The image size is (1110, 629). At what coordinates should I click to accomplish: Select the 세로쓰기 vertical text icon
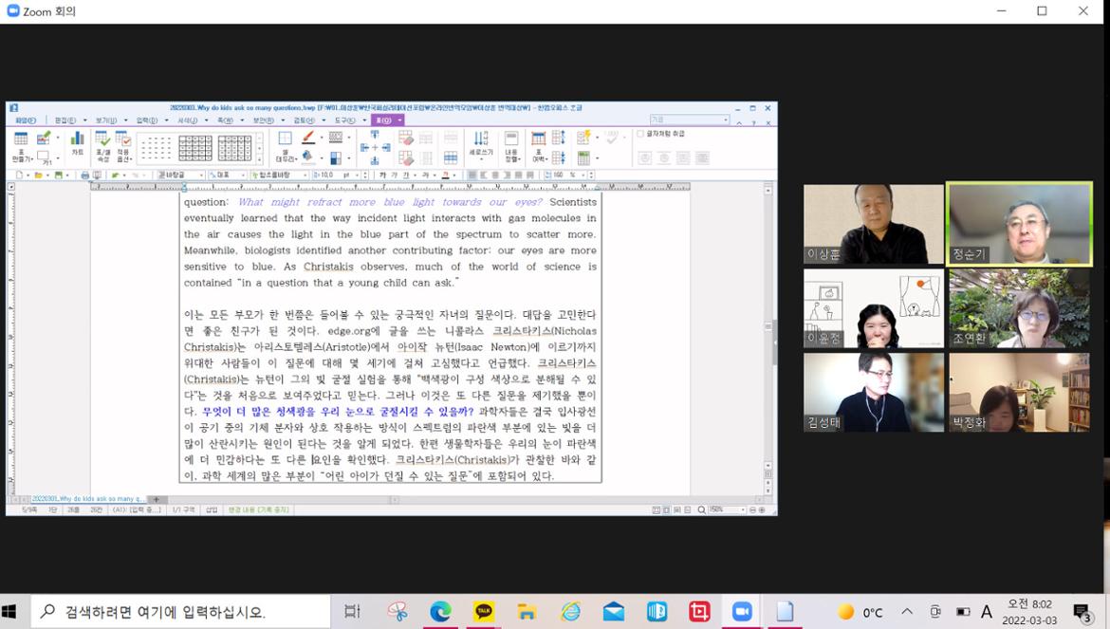click(481, 143)
